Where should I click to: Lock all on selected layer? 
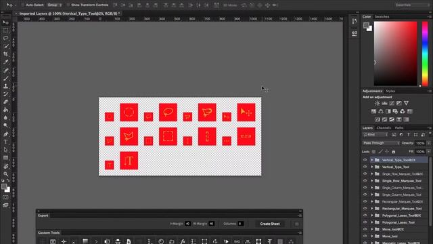click(x=394, y=152)
